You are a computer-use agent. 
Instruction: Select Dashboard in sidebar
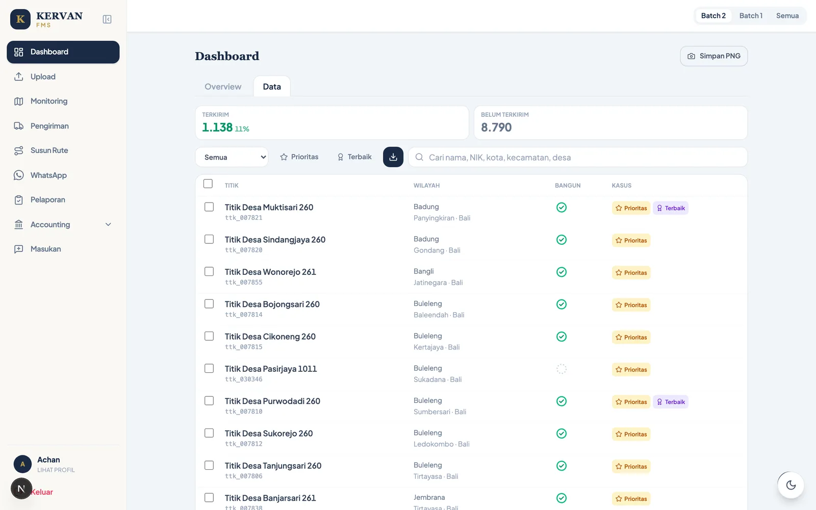click(63, 52)
